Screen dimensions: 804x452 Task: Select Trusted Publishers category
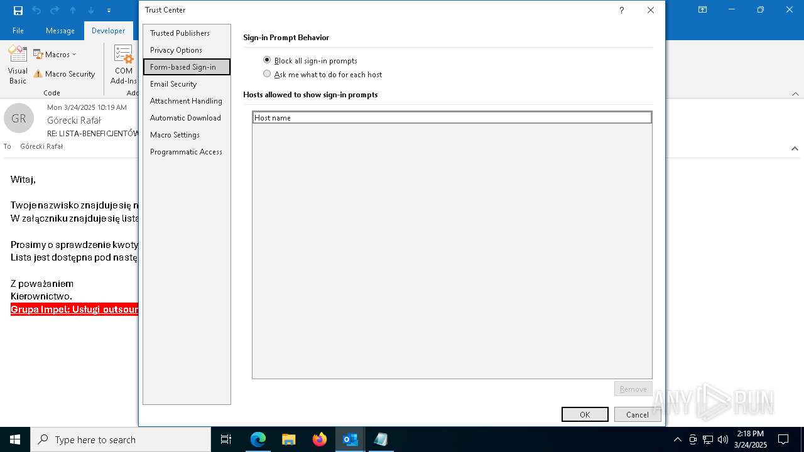click(x=187, y=33)
